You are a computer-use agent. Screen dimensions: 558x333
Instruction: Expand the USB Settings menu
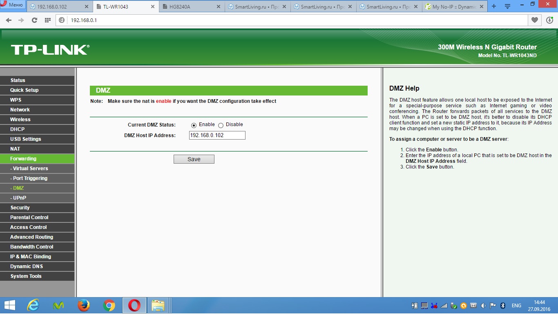[x=37, y=139]
